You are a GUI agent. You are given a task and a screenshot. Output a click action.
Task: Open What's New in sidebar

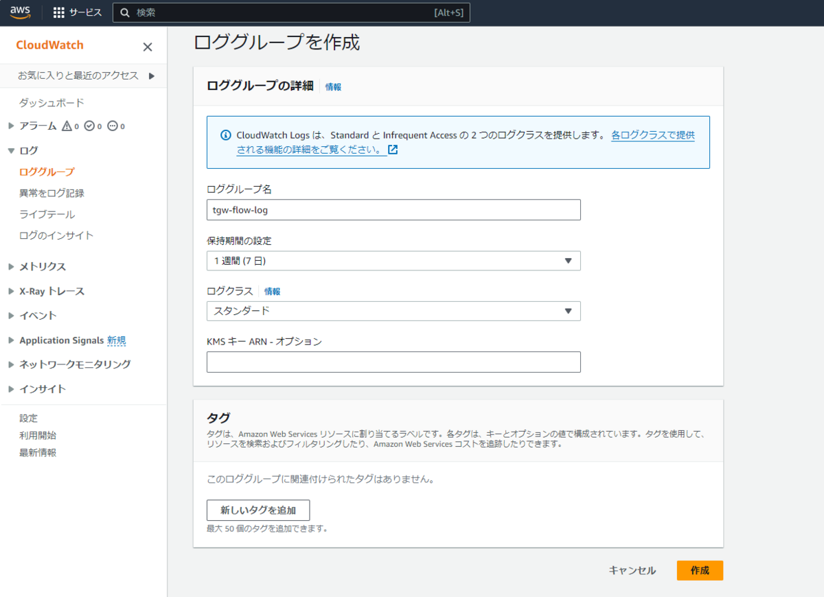38,453
